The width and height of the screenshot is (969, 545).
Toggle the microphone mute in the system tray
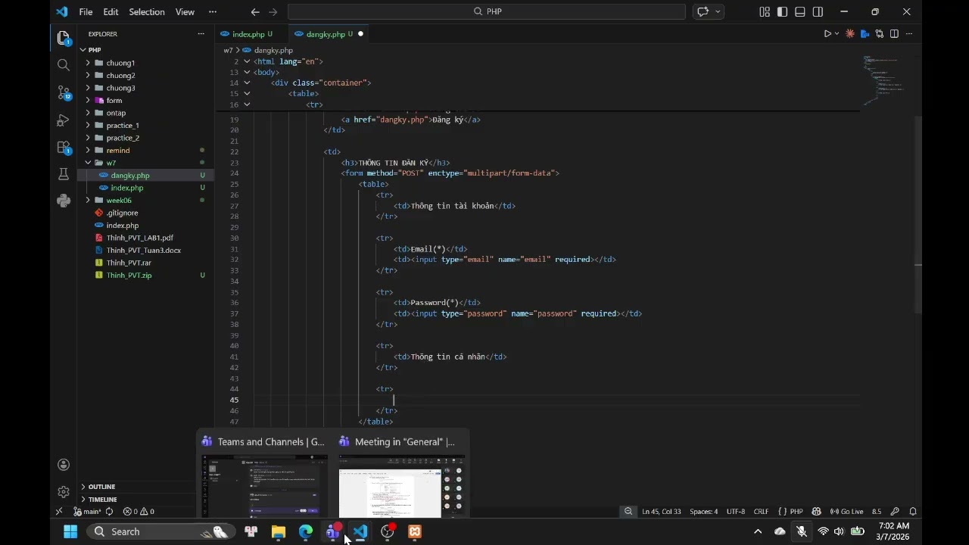point(802,531)
